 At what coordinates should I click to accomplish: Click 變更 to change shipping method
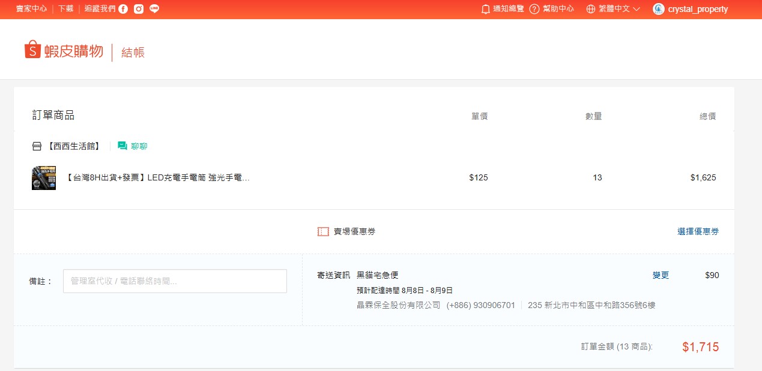tap(661, 275)
